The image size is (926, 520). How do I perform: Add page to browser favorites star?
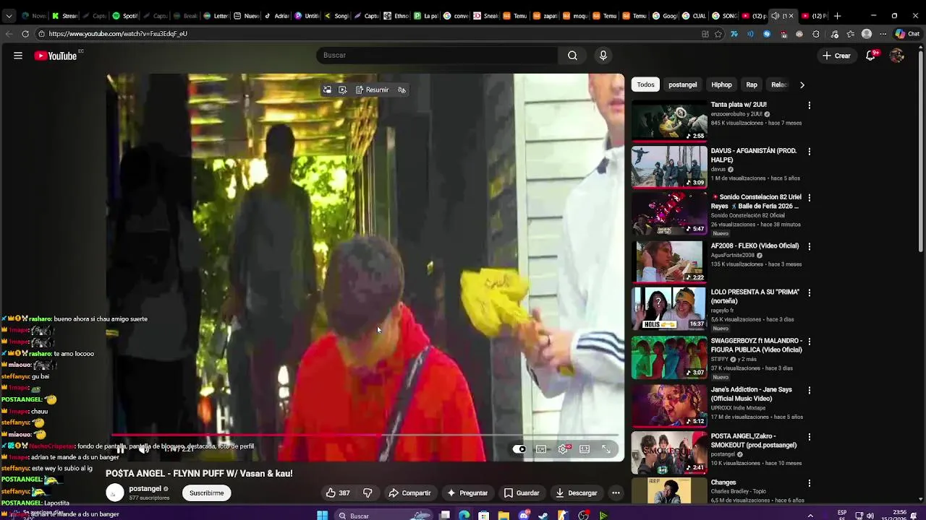718,34
